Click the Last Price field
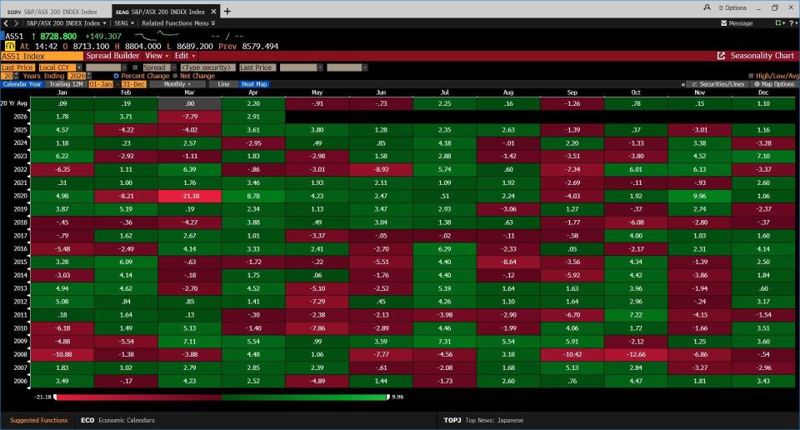 pyautogui.click(x=17, y=67)
